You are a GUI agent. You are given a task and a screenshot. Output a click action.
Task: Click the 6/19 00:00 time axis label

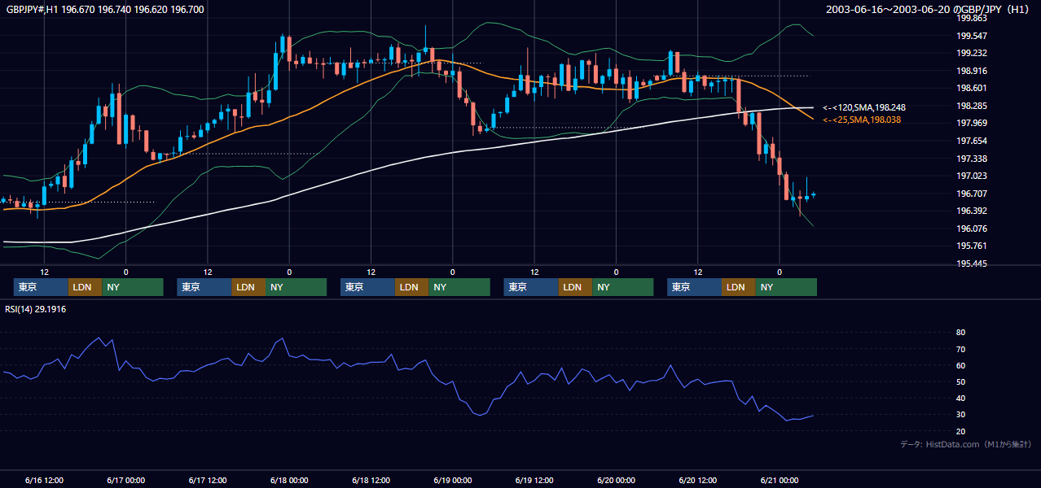(x=453, y=481)
